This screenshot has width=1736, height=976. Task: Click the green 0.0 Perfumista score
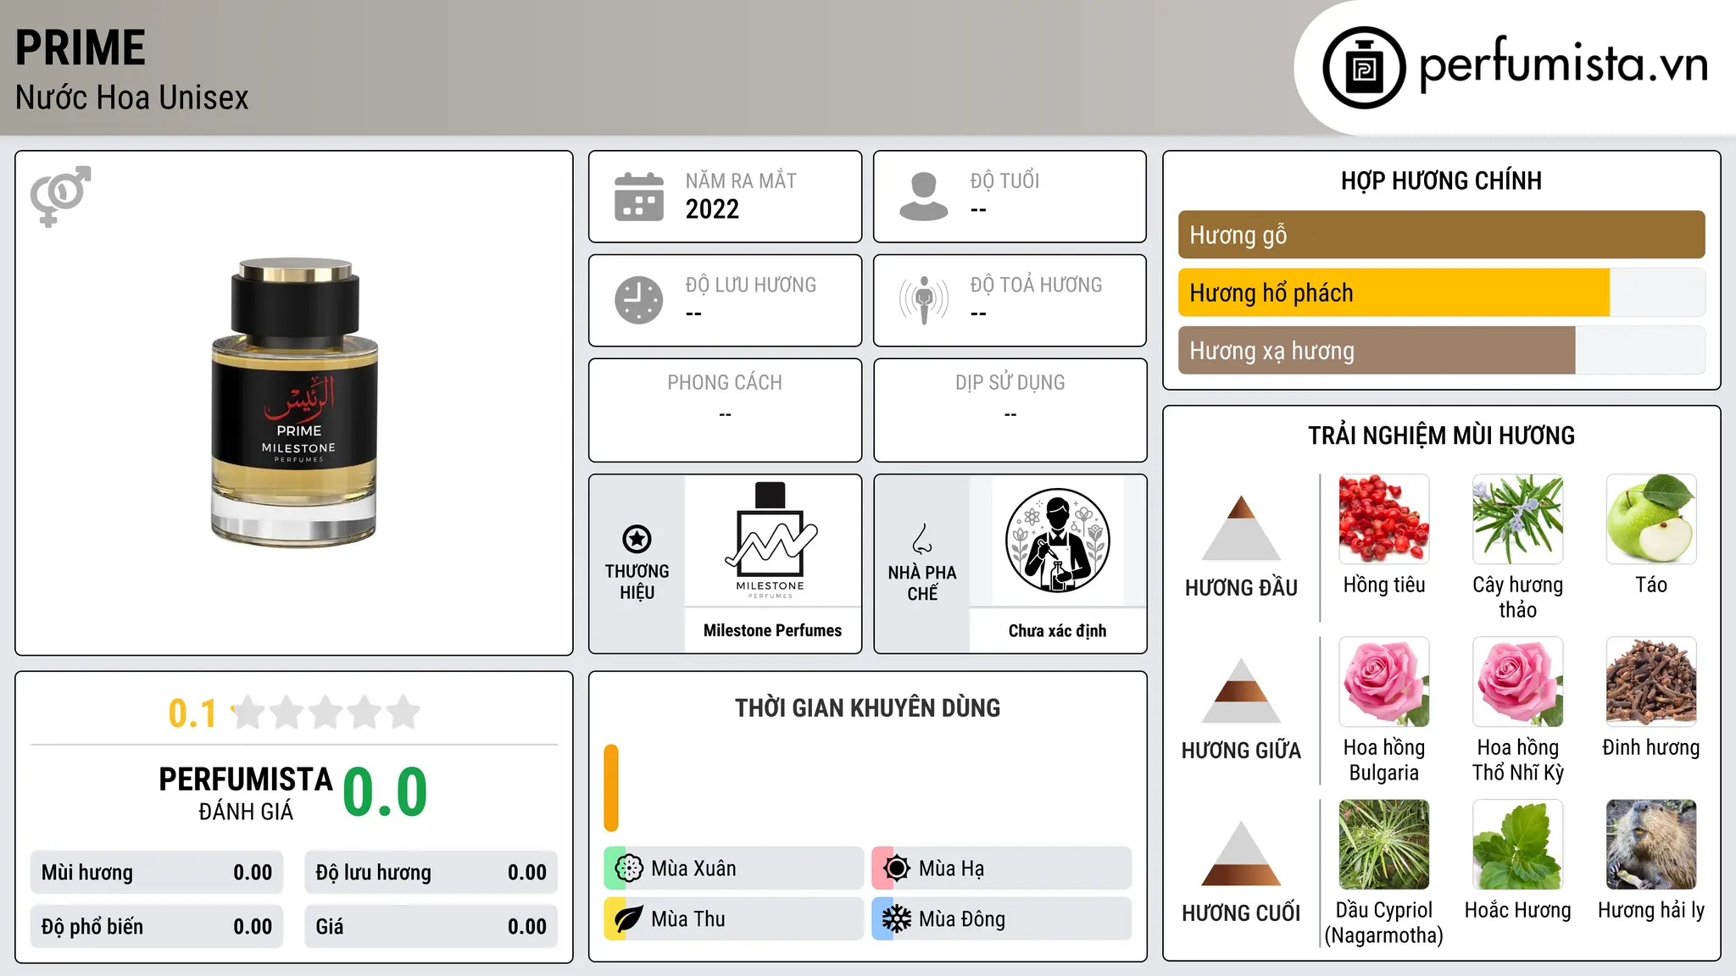385,791
